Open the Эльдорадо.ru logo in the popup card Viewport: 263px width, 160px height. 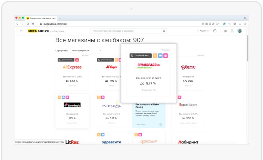point(149,66)
